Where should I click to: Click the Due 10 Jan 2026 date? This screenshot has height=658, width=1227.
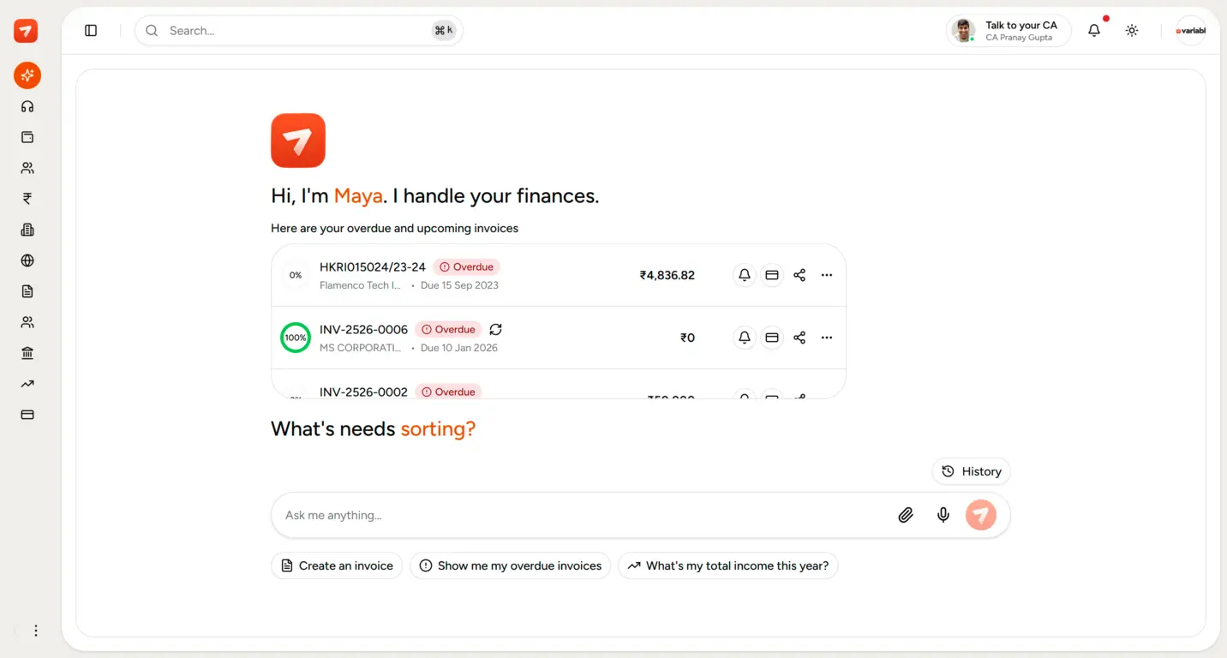pos(459,348)
